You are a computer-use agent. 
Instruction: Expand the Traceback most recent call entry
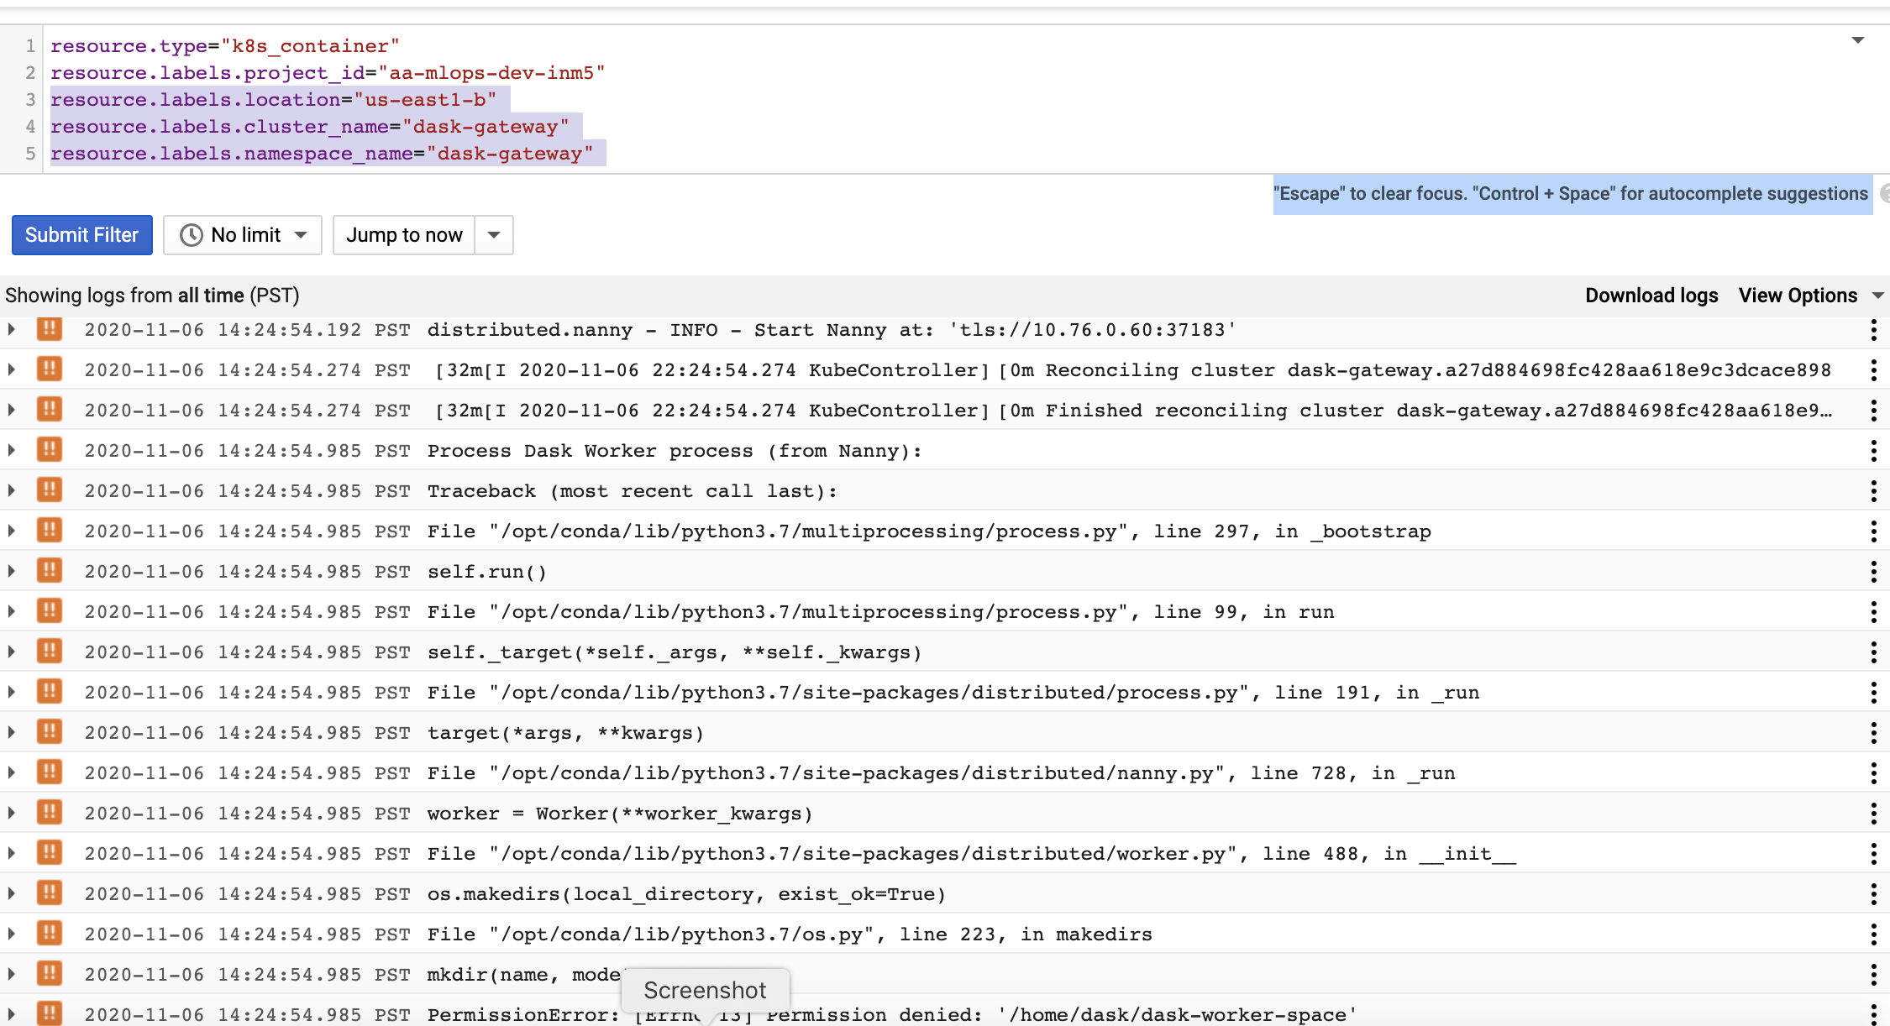(x=12, y=491)
